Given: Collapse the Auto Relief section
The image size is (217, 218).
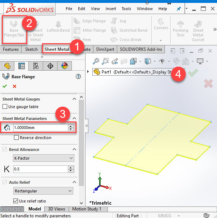Looking at the screenshot, I should coord(74,182).
